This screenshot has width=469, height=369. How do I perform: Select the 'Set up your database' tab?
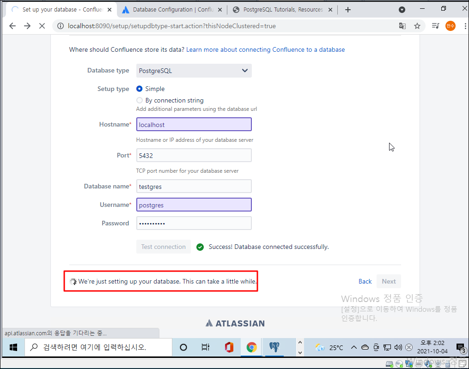pyautogui.click(x=61, y=10)
